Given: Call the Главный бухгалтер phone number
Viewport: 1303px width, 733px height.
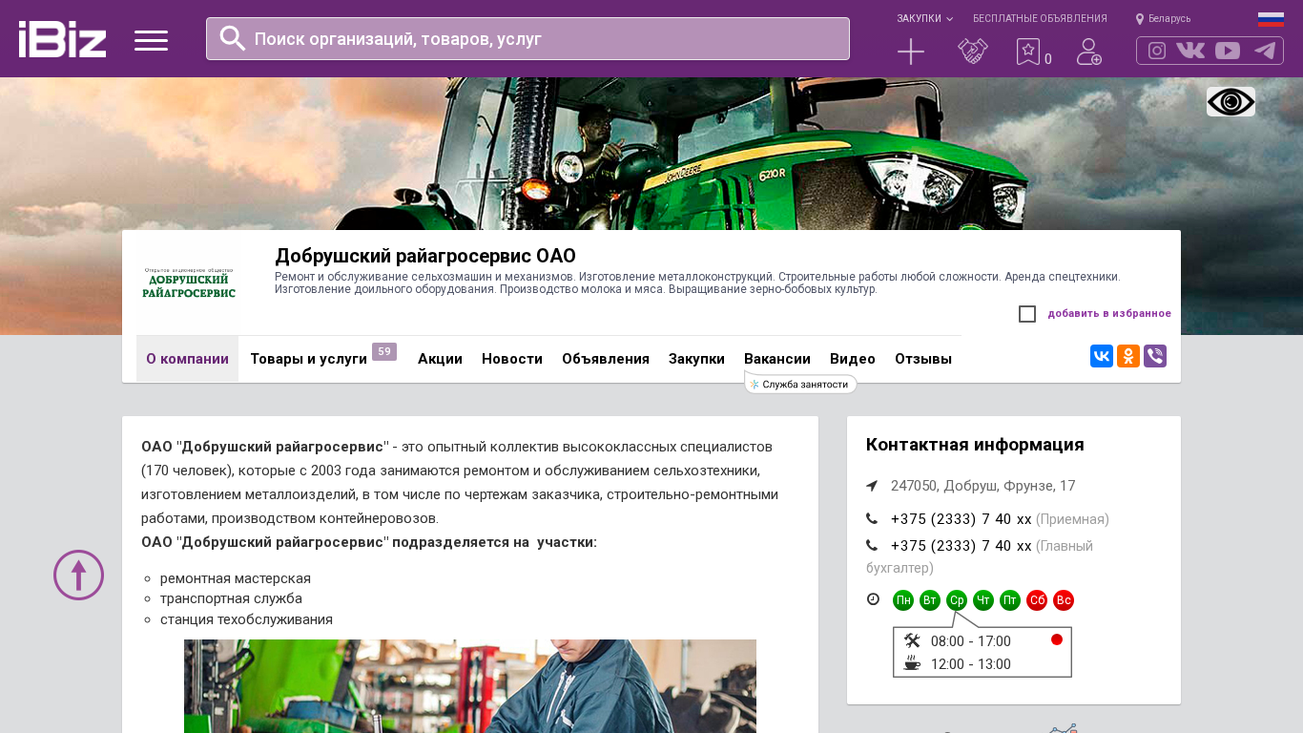Looking at the screenshot, I should (x=961, y=546).
